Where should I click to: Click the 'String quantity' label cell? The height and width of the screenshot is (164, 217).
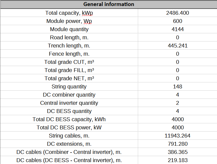tap(69, 87)
